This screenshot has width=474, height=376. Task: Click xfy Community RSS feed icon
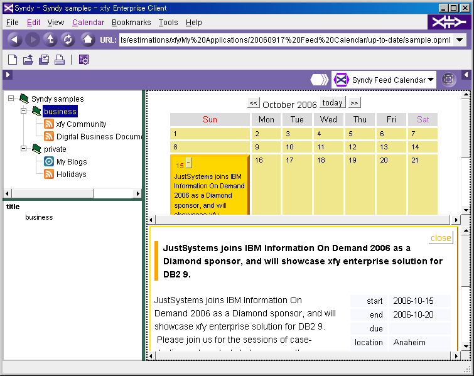click(49, 124)
